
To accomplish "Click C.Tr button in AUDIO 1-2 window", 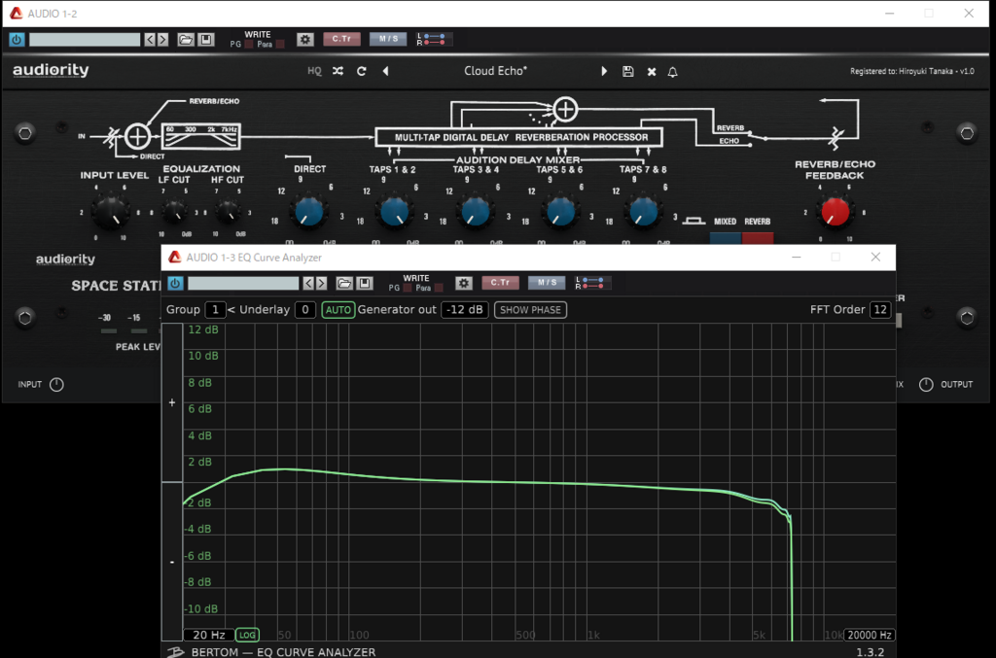I will pos(341,39).
